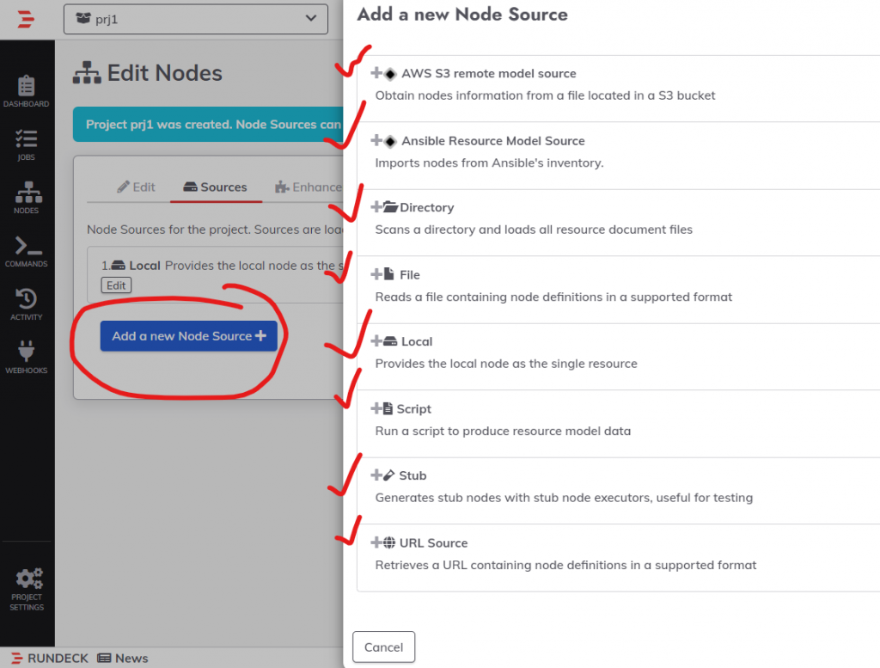Screen dimensions: 880x668
Task: Go to Jobs in the sidebar
Action: 27,145
